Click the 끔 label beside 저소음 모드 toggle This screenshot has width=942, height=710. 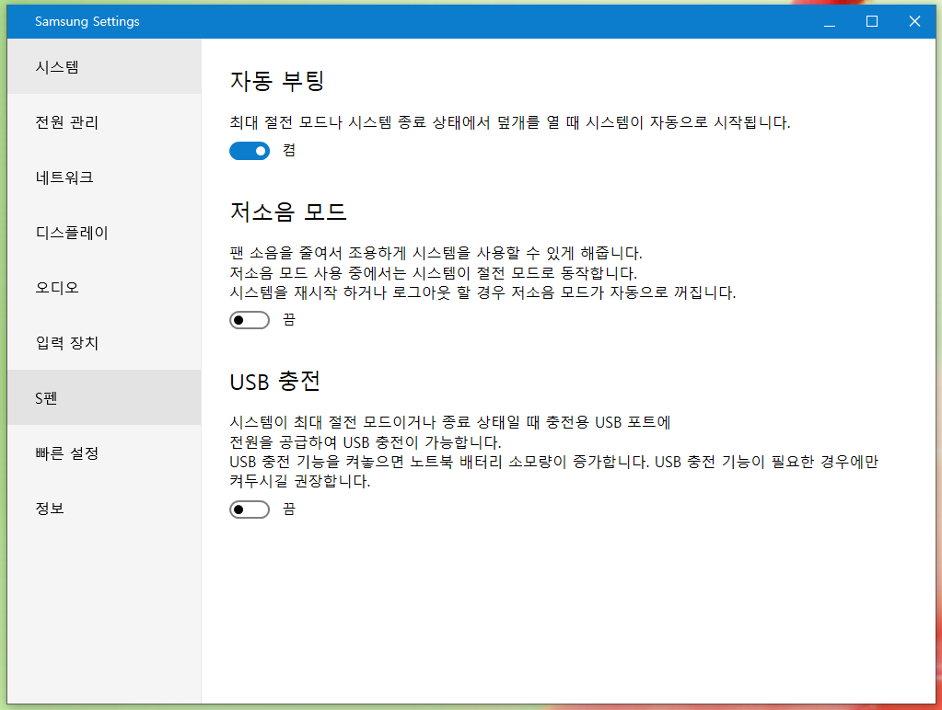289,320
